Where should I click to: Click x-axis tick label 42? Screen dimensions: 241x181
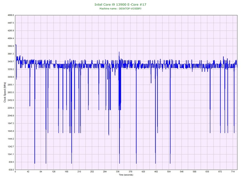click(28, 172)
